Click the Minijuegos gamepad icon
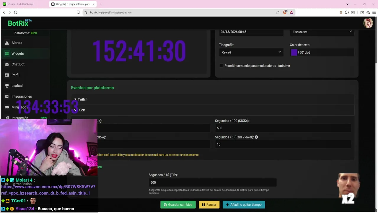The width and height of the screenshot is (378, 213). click(x=7, y=107)
